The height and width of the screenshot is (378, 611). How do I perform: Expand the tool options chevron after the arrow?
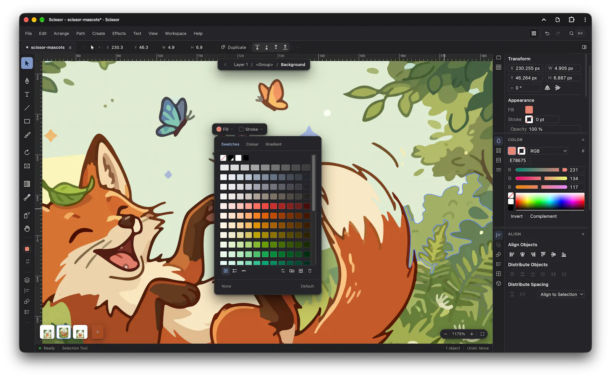[99, 47]
